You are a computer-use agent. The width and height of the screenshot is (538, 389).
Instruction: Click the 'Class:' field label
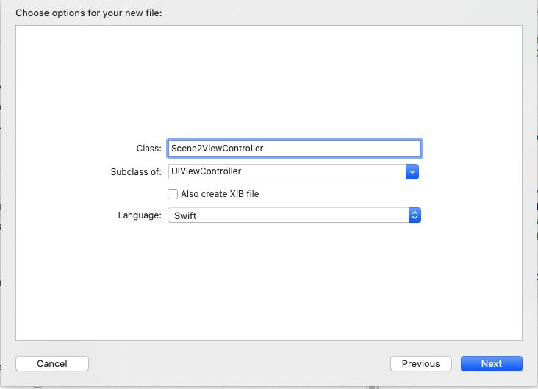[148, 149]
